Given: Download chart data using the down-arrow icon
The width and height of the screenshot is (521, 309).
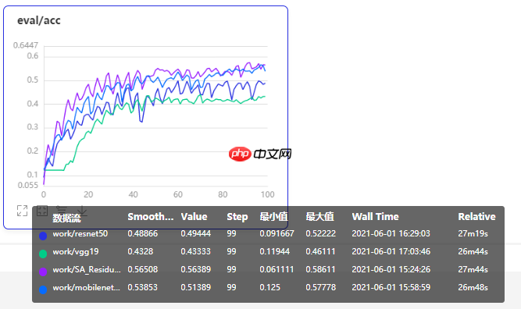Looking at the screenshot, I should pyautogui.click(x=82, y=211).
